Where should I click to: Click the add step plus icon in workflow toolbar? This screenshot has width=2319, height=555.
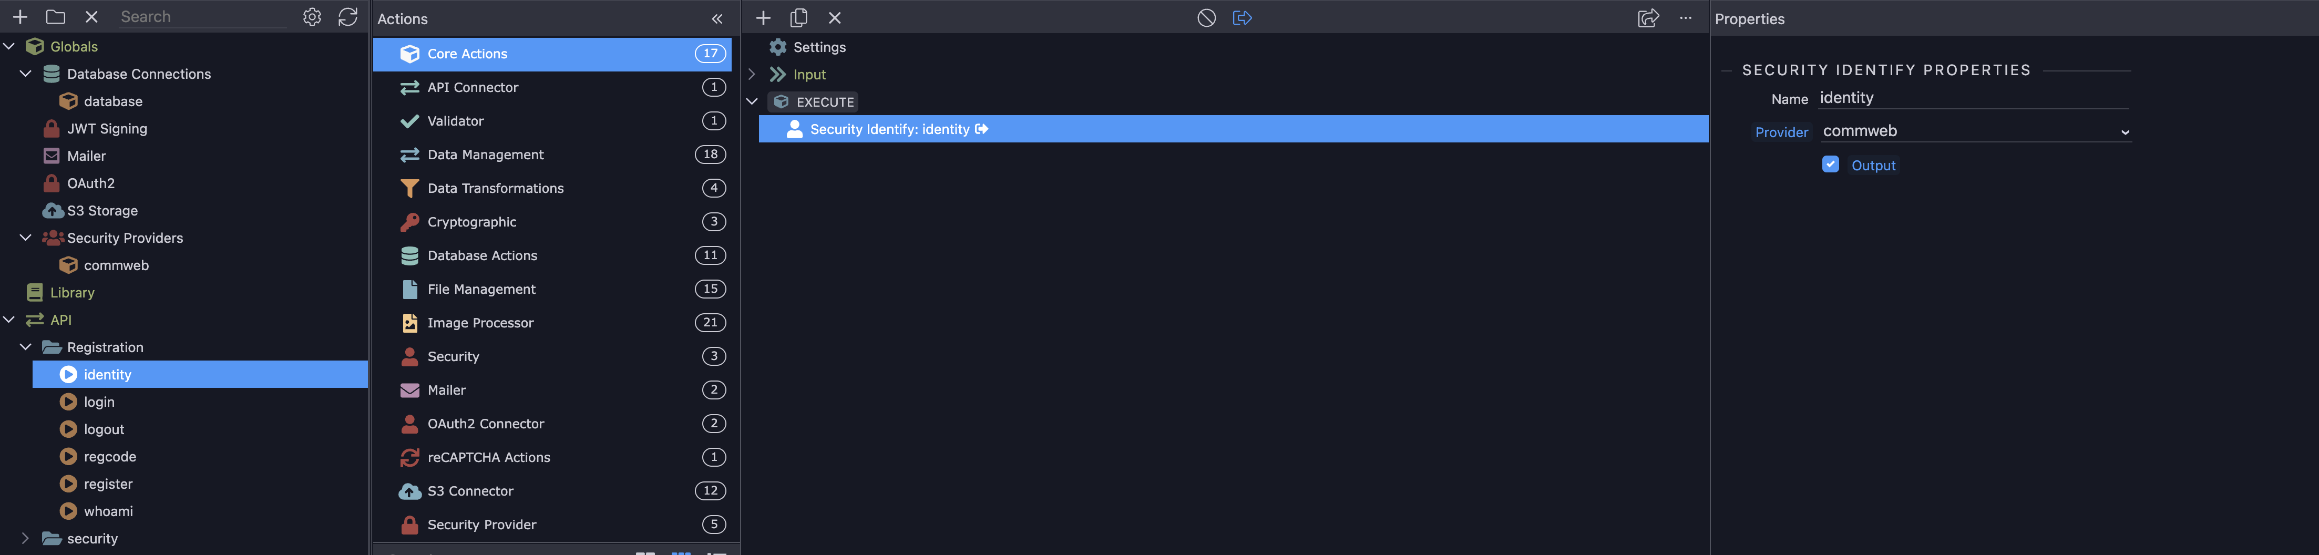click(x=763, y=18)
